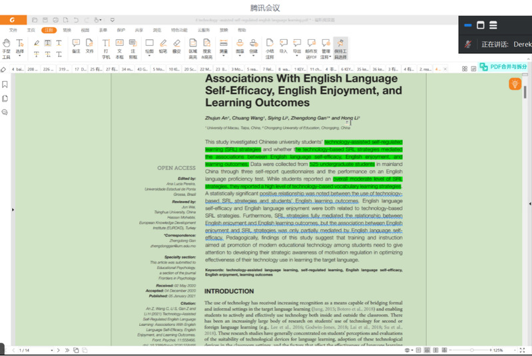Switch to the '5 Mo...' document tab
This screenshot has width=532, height=356.
pyautogui.click(x=158, y=69)
